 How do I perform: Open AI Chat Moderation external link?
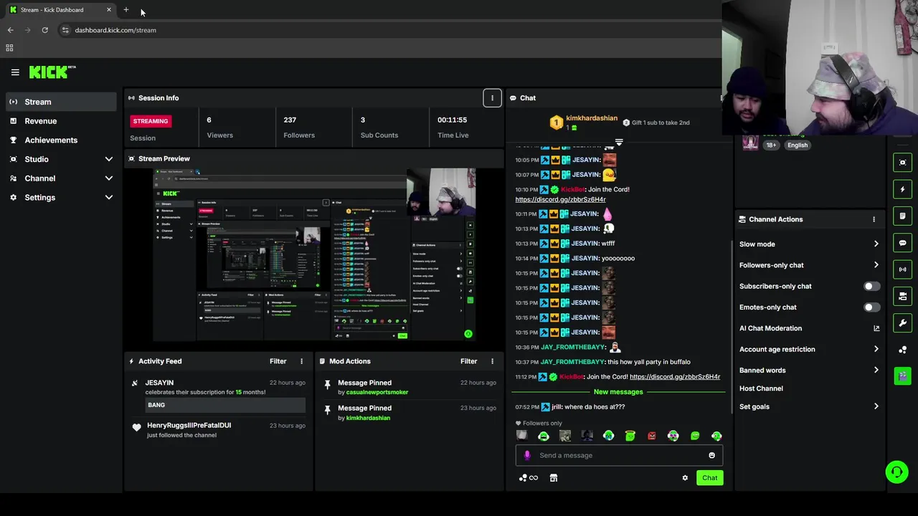coord(876,328)
